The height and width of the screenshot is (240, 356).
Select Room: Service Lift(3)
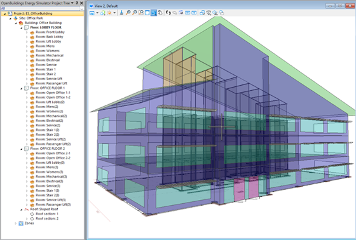[x=51, y=199]
